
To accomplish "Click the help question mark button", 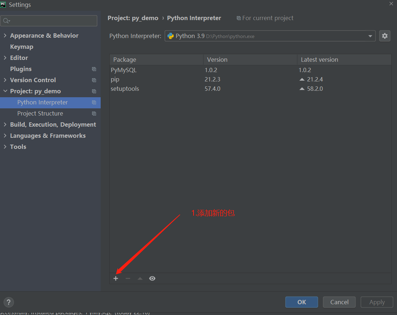I will tap(9, 302).
